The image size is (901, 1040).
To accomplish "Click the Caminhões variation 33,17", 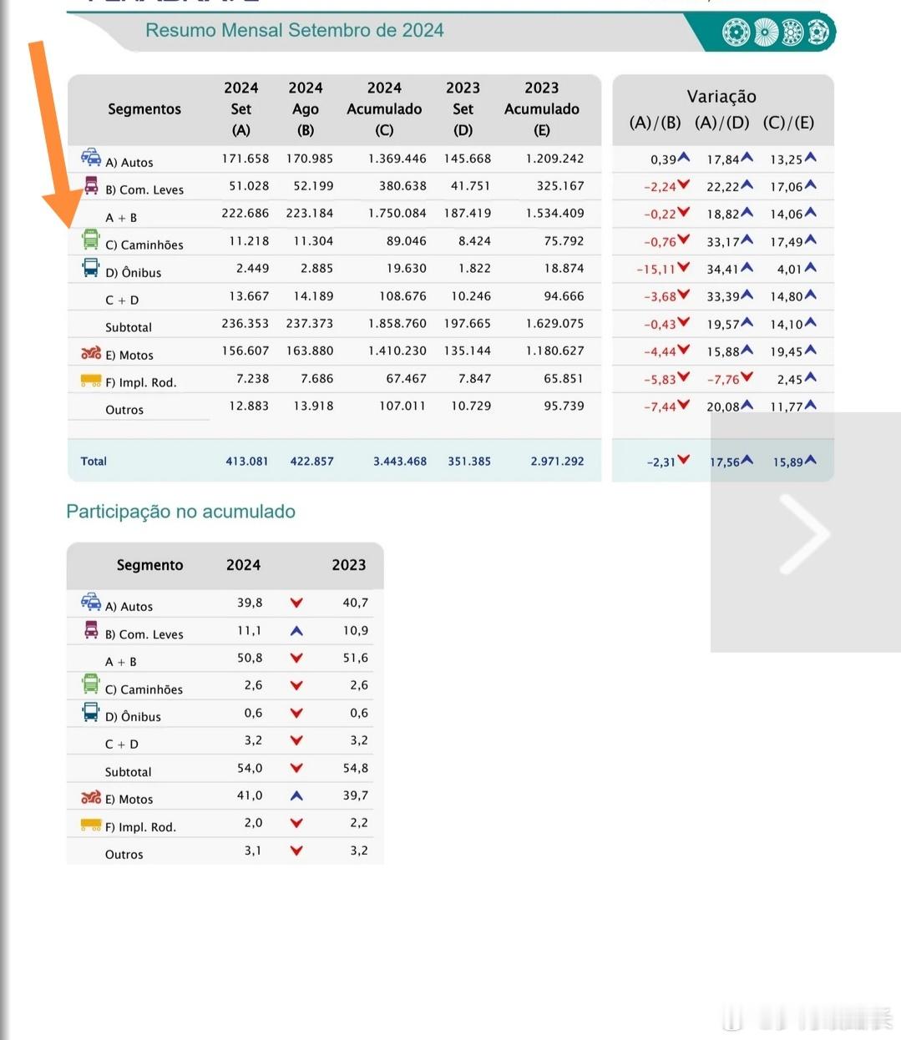I will tap(723, 242).
